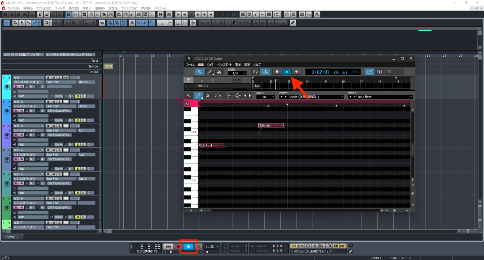This screenshot has height=260, width=484.
Task: Select piano roll arrow tool
Action: (x=188, y=96)
